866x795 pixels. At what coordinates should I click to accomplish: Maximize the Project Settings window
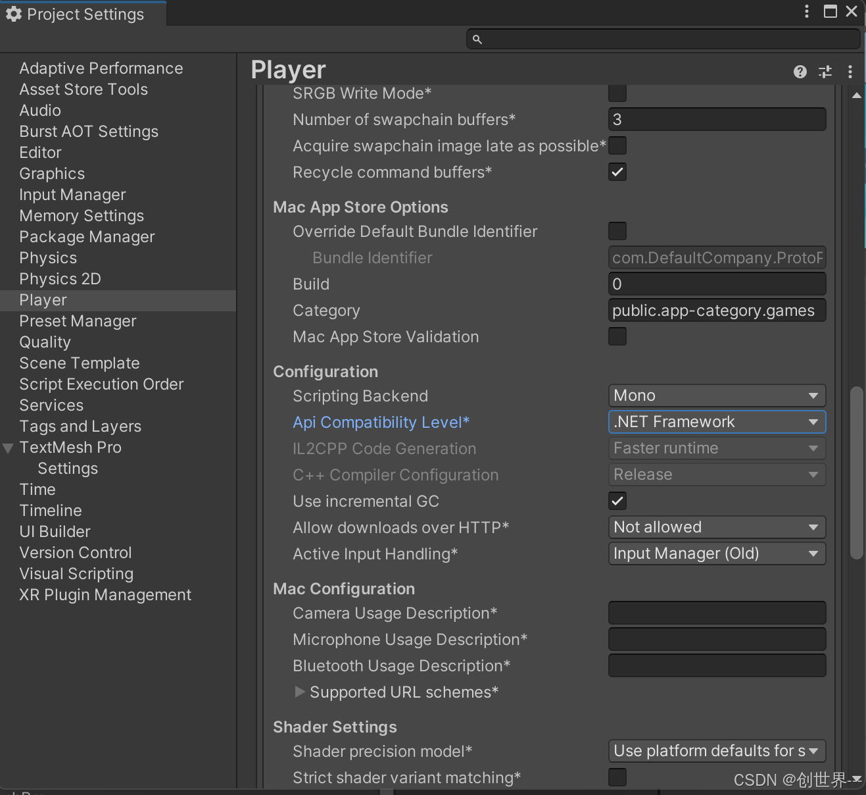click(830, 11)
